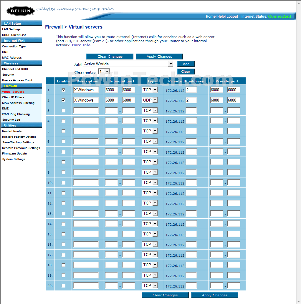Viewport: 301px width, 304px height.
Task: Click bottom Apply Changes button
Action: (x=215, y=295)
